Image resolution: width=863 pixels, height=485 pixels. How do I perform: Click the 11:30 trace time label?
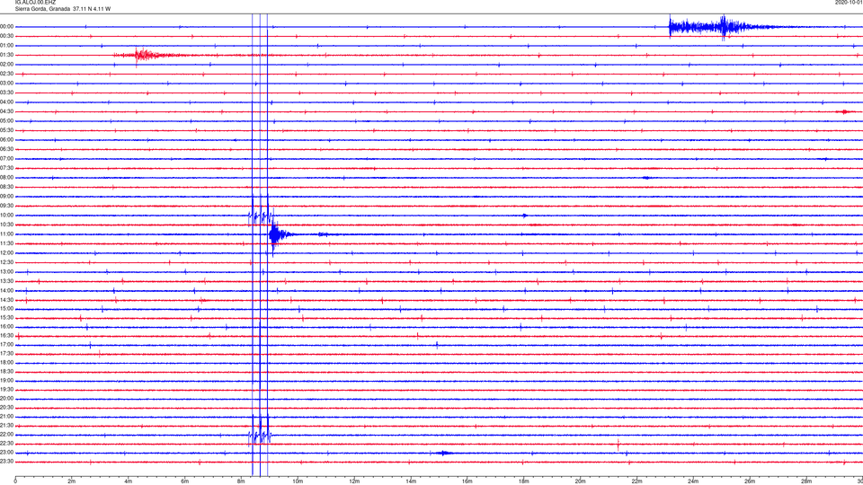7,243
